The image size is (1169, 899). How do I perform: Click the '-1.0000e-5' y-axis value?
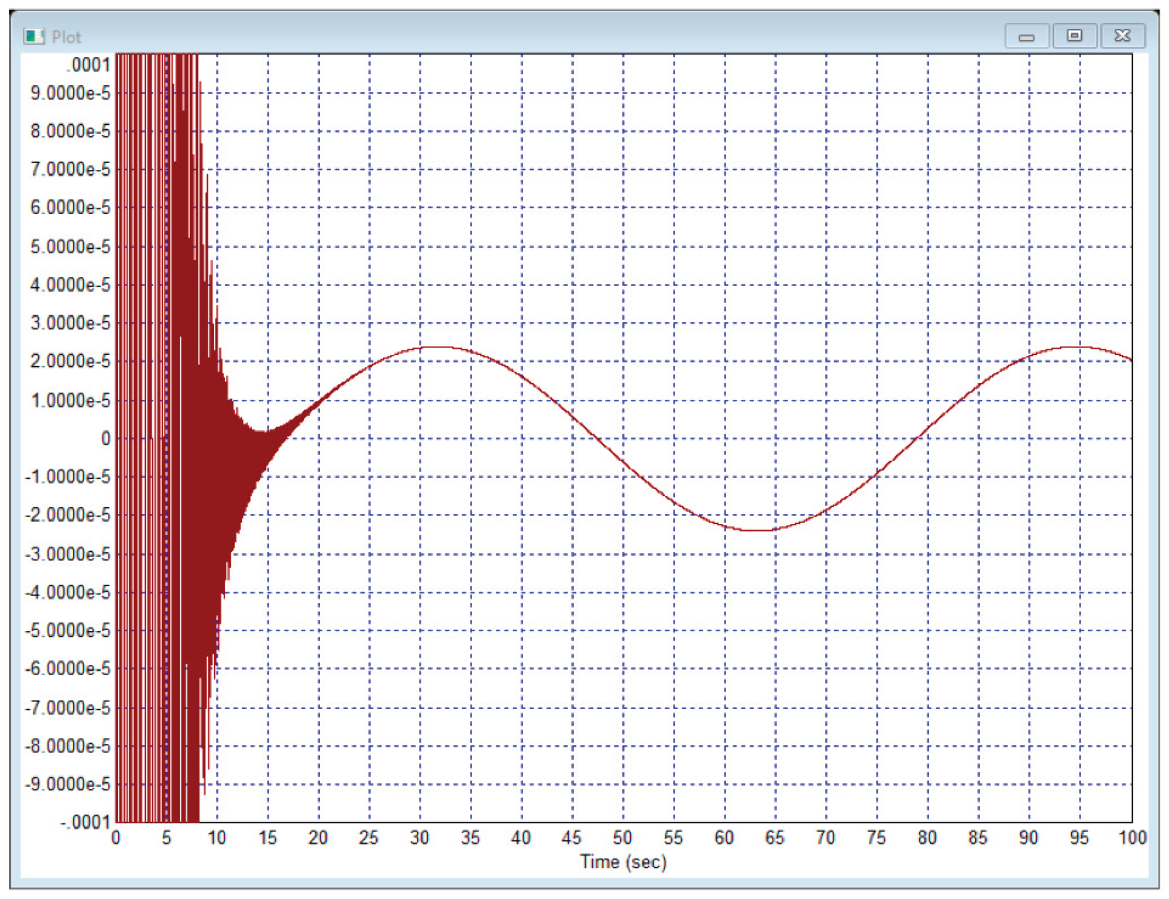(x=68, y=476)
